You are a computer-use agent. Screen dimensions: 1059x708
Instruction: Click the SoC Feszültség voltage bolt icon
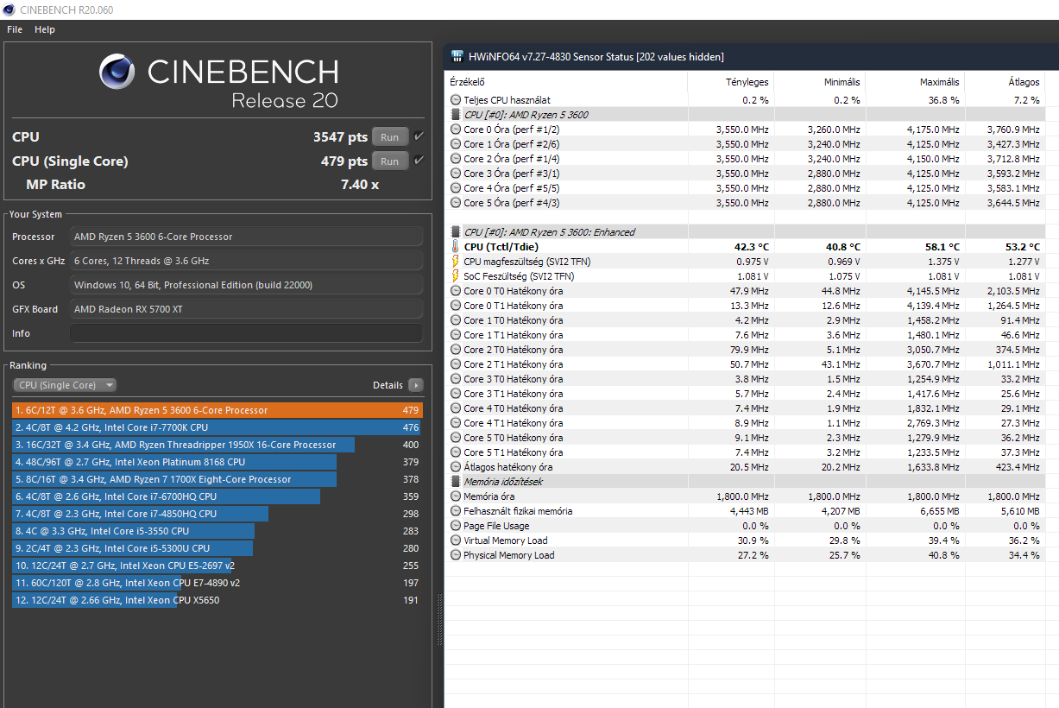[456, 276]
